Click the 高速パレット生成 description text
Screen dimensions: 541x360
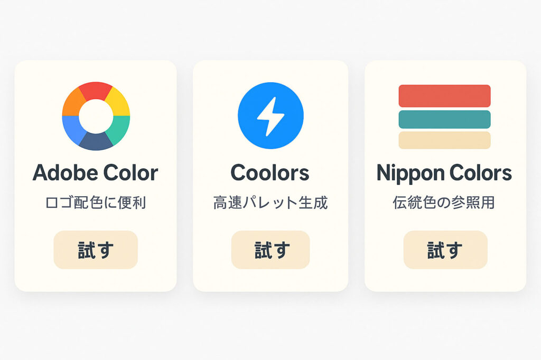(x=270, y=203)
